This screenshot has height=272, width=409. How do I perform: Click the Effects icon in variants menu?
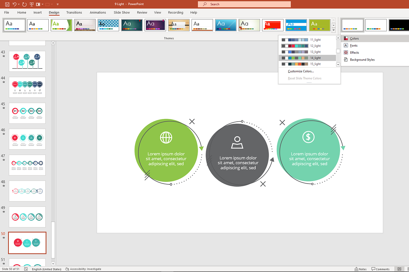point(346,53)
